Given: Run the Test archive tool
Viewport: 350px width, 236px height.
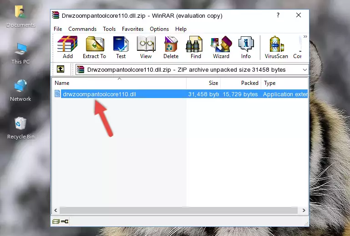Looking at the screenshot, I should (121, 47).
